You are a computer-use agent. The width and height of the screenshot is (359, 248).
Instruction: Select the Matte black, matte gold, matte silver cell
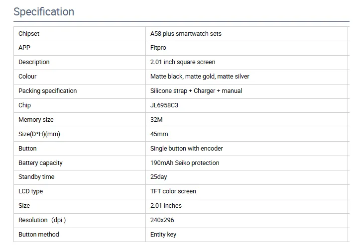pyautogui.click(x=200, y=77)
